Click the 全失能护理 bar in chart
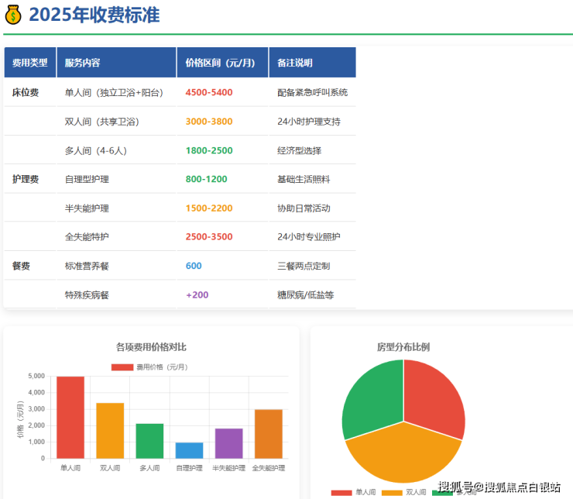This screenshot has height=499, width=573. point(268,433)
